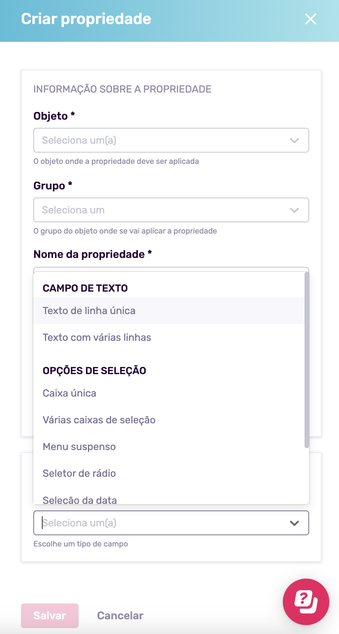Viewport: 339px width, 634px height.
Task: Click the Objeto field placeholder text
Action: tap(79, 140)
